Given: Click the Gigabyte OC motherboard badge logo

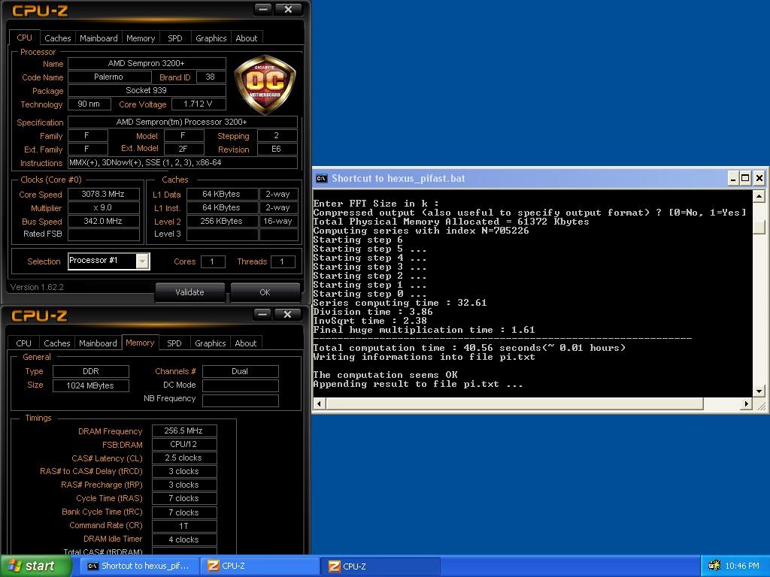Looking at the screenshot, I should coord(265,84).
